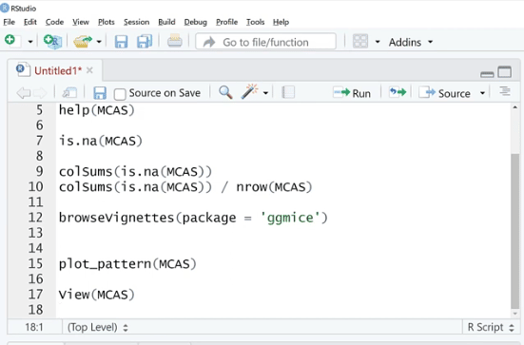This screenshot has height=345, width=524.
Task: Click the Open File folder icon
Action: [x=82, y=42]
